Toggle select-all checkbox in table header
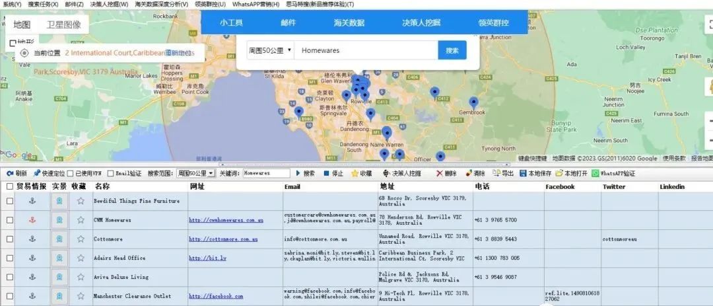713x306 pixels. click(10, 186)
